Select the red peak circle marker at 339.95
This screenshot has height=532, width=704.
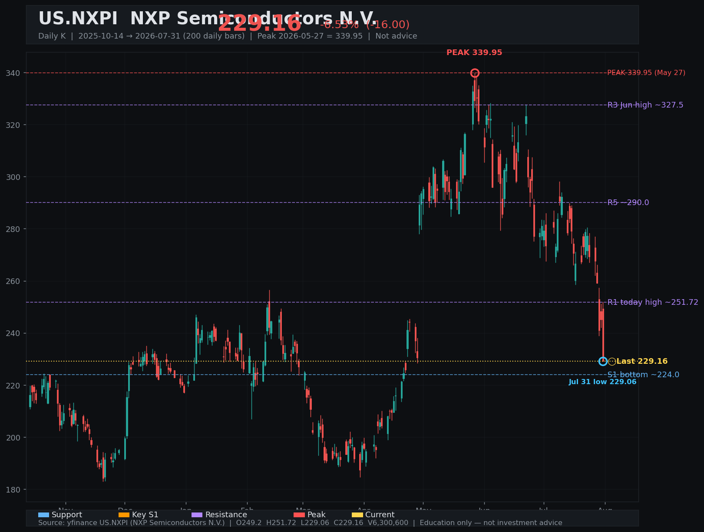coord(475,73)
